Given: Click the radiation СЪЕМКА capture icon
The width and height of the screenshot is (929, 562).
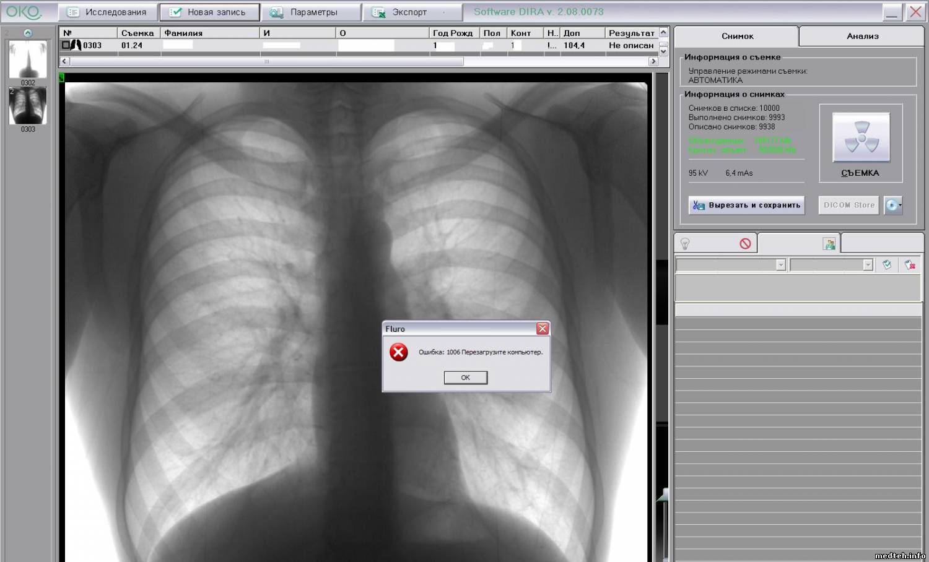Looking at the screenshot, I should pos(861,137).
